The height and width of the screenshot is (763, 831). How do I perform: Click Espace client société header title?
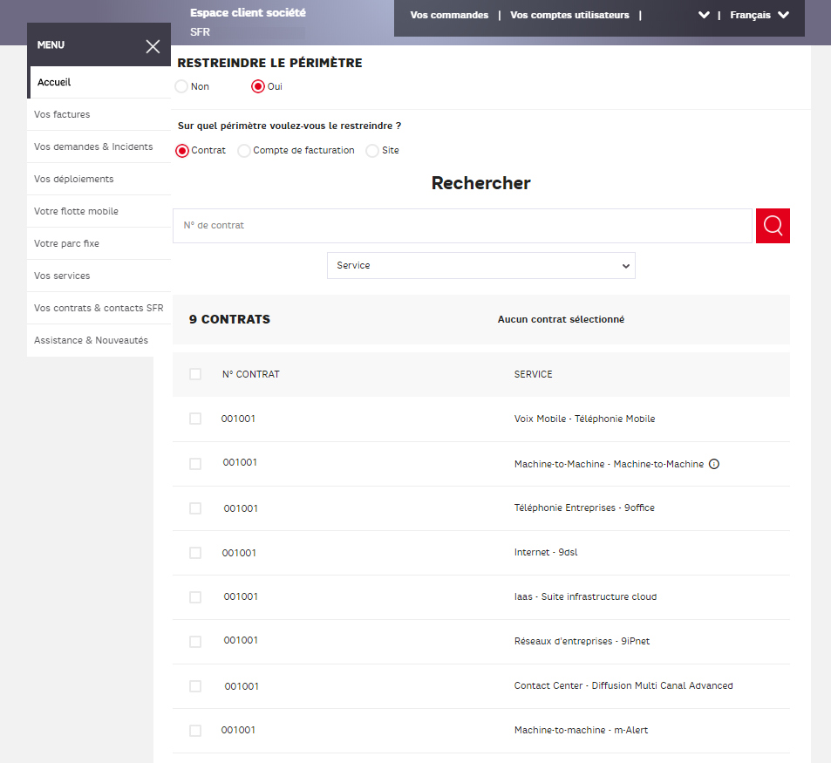pos(248,13)
